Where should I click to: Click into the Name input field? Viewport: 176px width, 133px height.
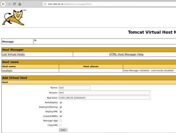(x=75, y=88)
